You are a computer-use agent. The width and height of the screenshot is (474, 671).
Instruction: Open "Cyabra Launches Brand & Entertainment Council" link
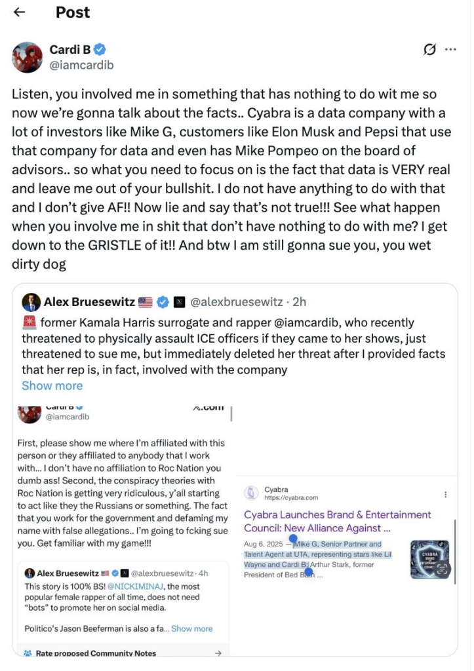(x=337, y=521)
